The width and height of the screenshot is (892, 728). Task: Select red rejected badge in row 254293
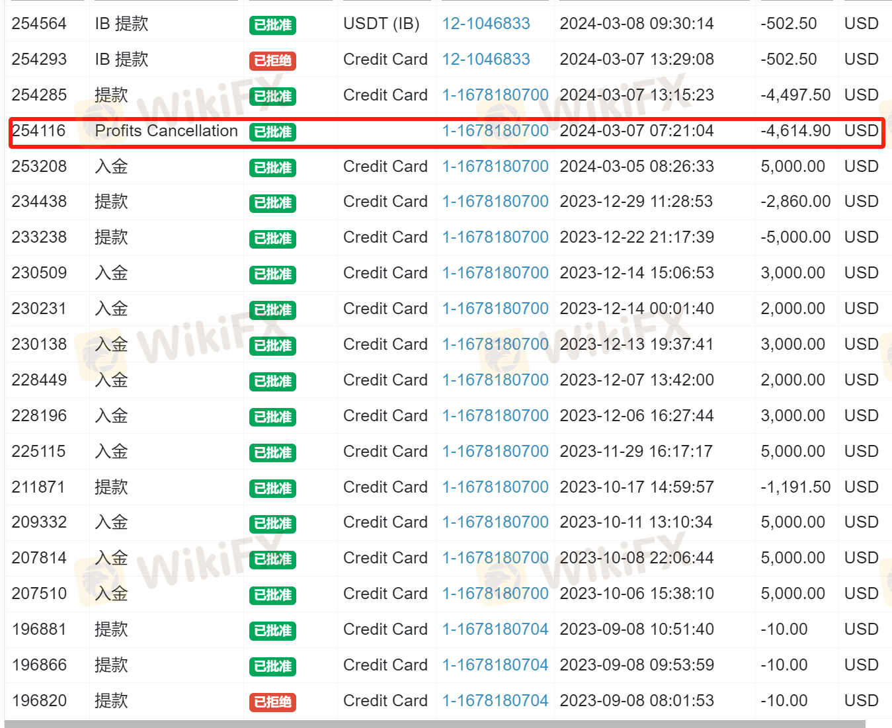click(272, 61)
